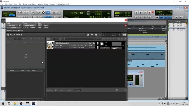Open the instrument MIDI Ch dropdown
The image size is (189, 106).
62,48
